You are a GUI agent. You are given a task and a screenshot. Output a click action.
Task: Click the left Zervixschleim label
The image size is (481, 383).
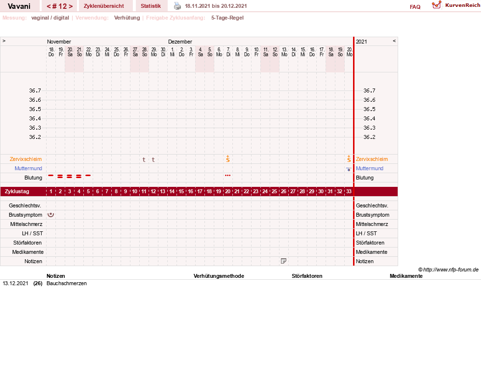point(25,159)
